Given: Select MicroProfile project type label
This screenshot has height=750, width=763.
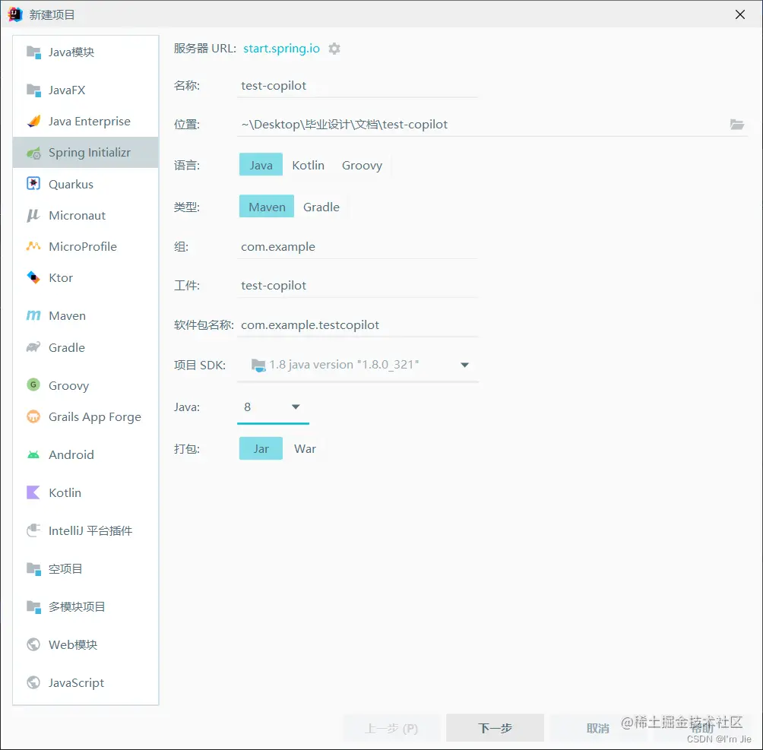Looking at the screenshot, I should [83, 246].
